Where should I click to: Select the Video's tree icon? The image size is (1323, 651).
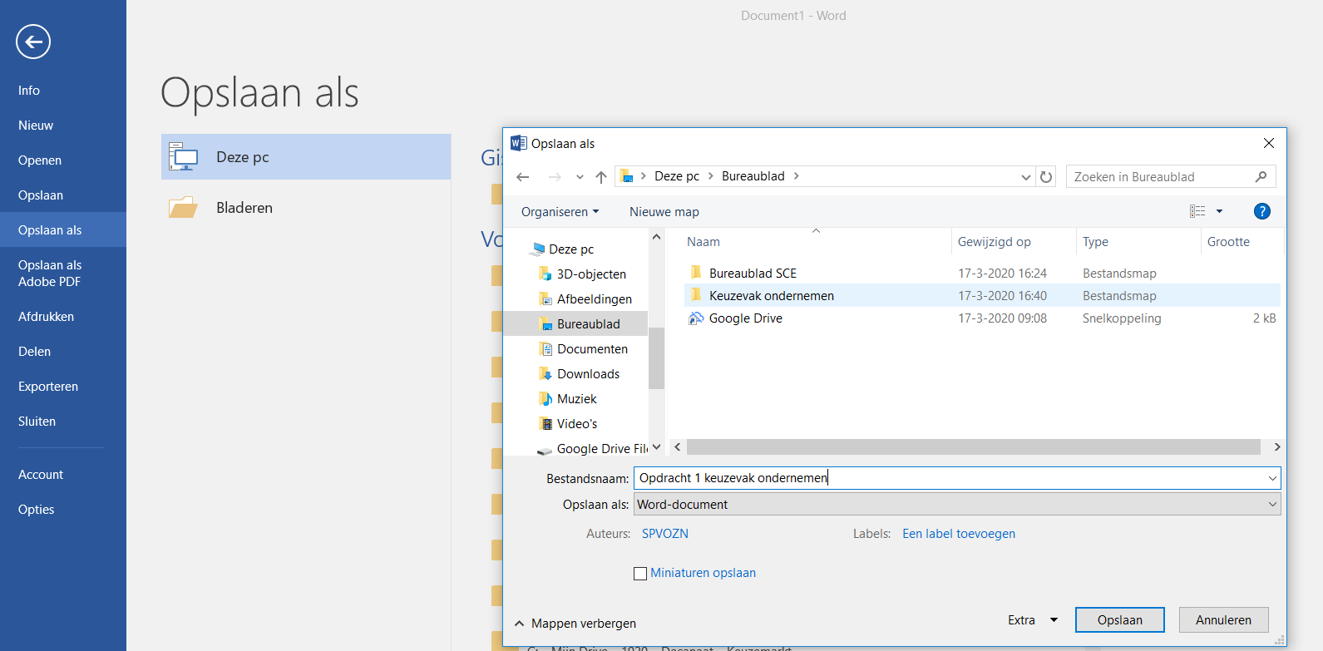click(x=545, y=423)
